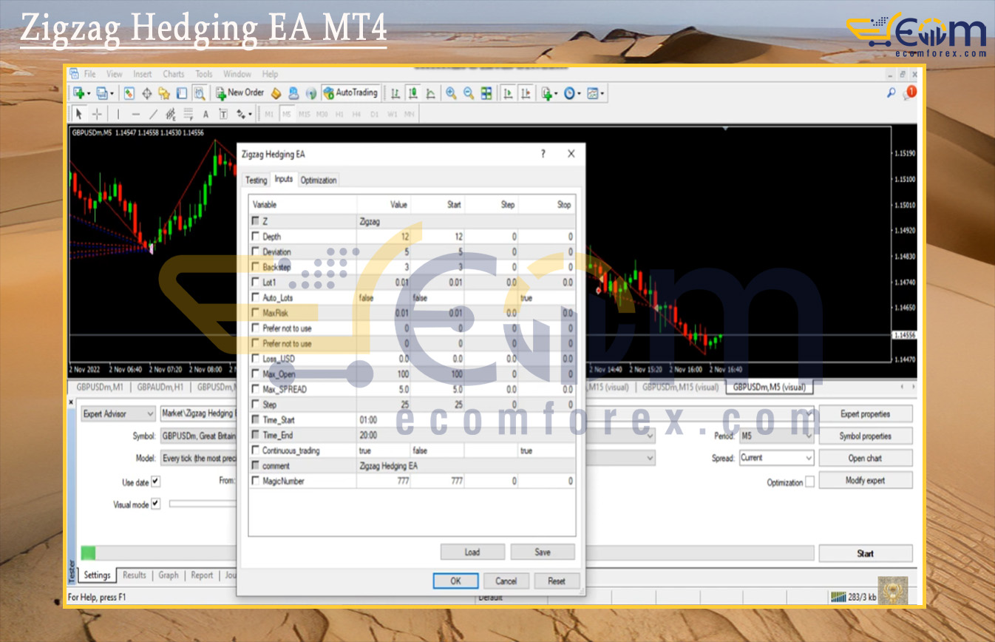Open the Charts menu
The image size is (995, 642).
(174, 74)
